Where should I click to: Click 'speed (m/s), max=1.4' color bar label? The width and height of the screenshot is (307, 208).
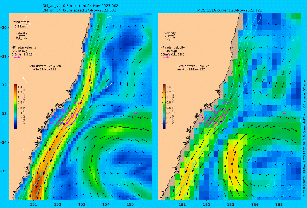[x=24, y=107]
